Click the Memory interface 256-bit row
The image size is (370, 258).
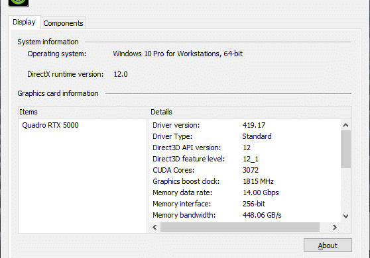245,204
